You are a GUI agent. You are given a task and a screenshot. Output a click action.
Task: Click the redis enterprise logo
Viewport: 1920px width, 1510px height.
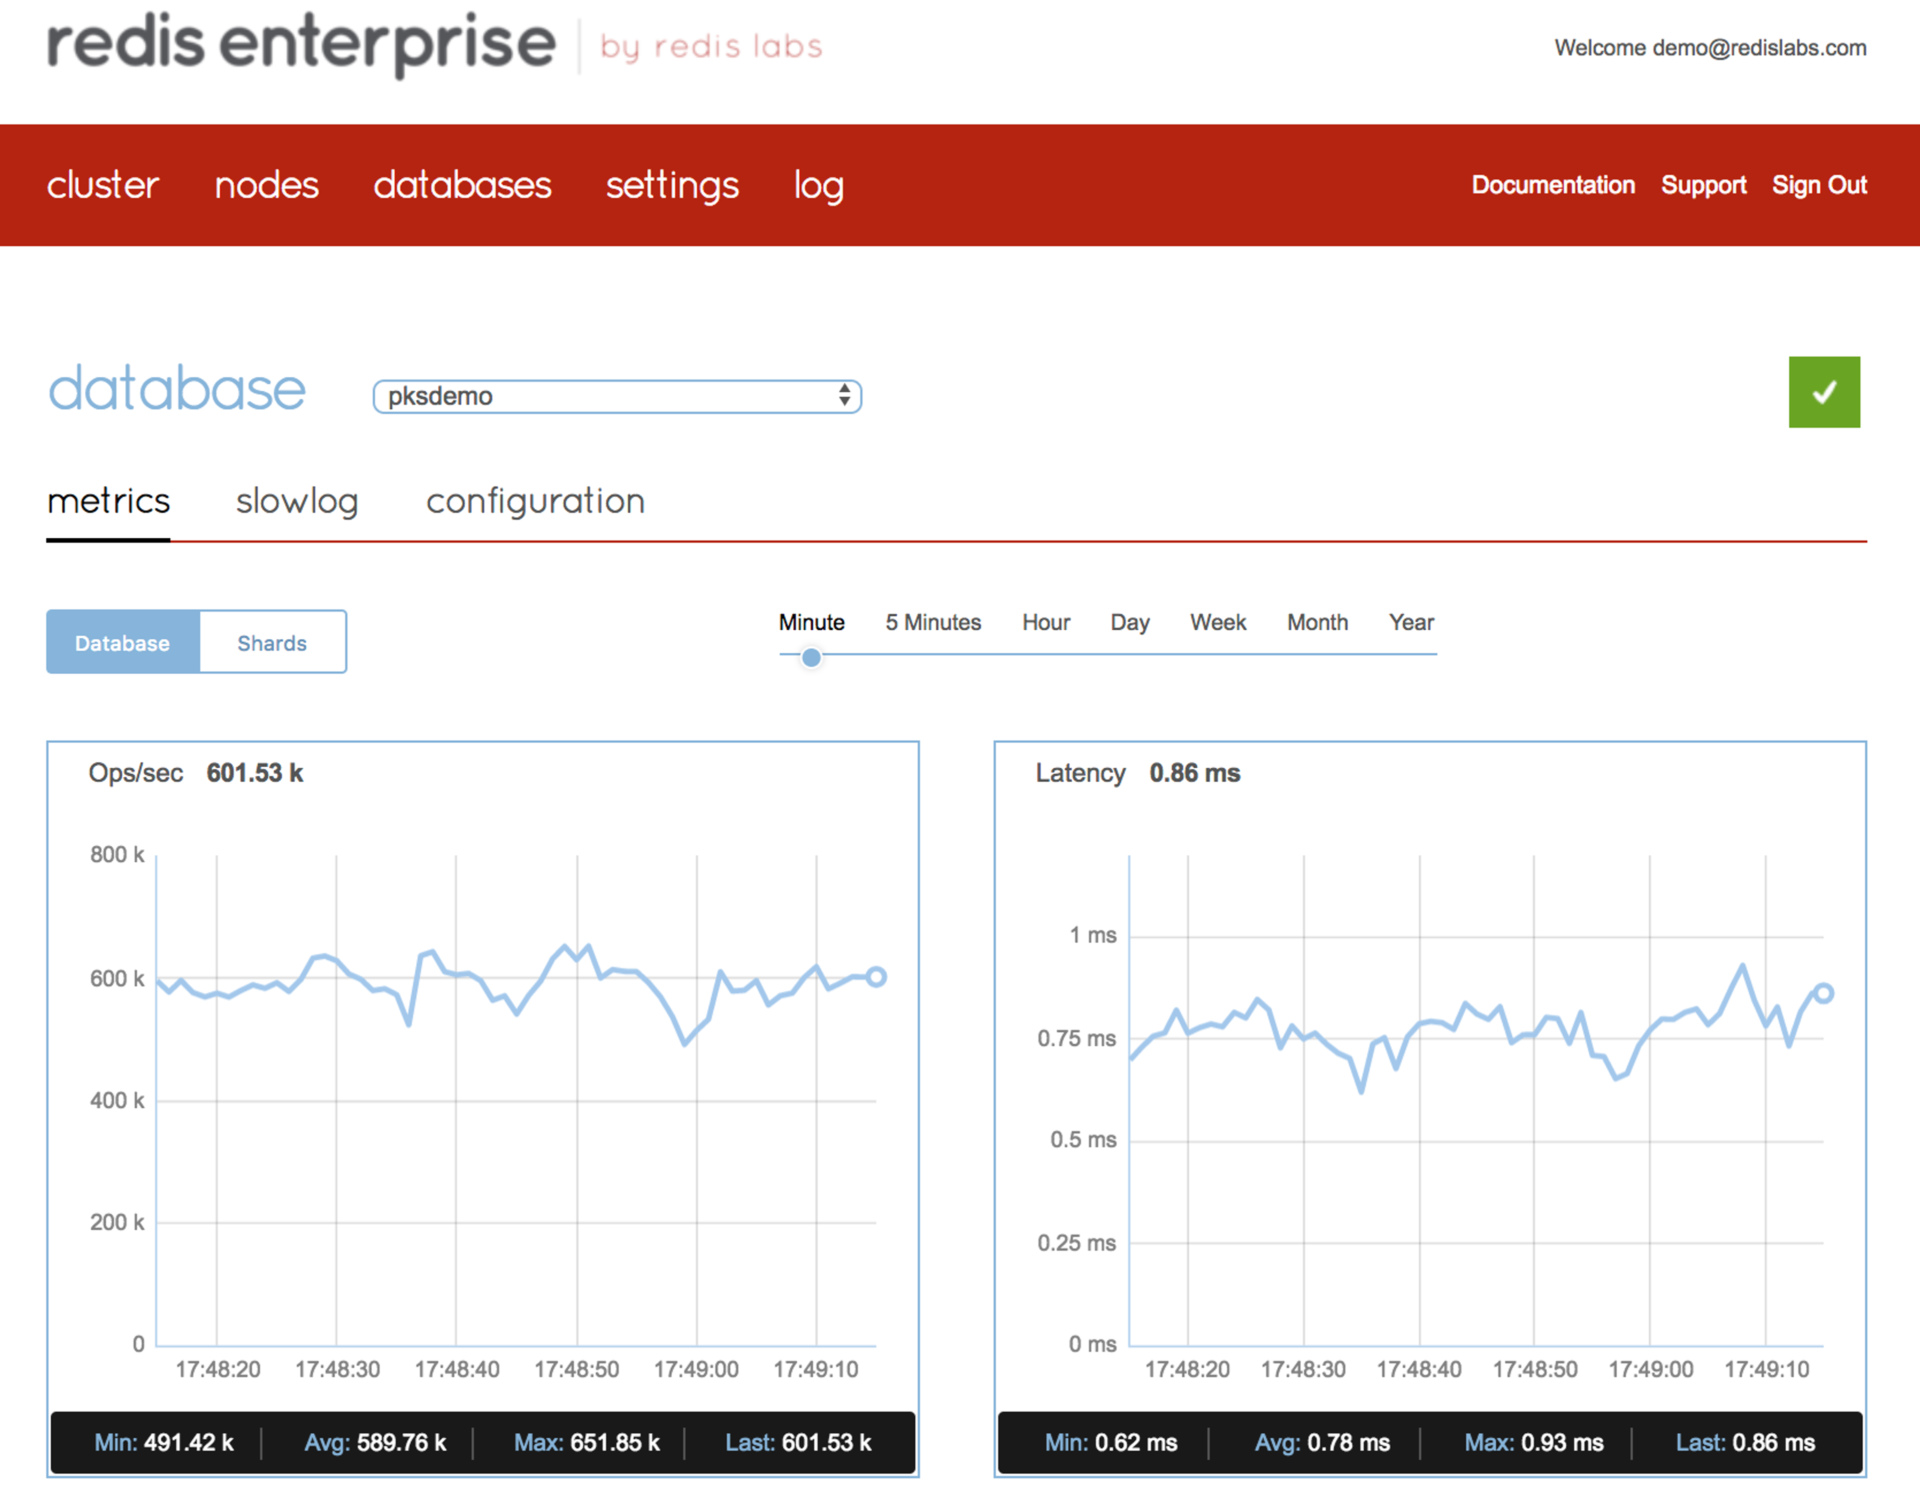300,44
